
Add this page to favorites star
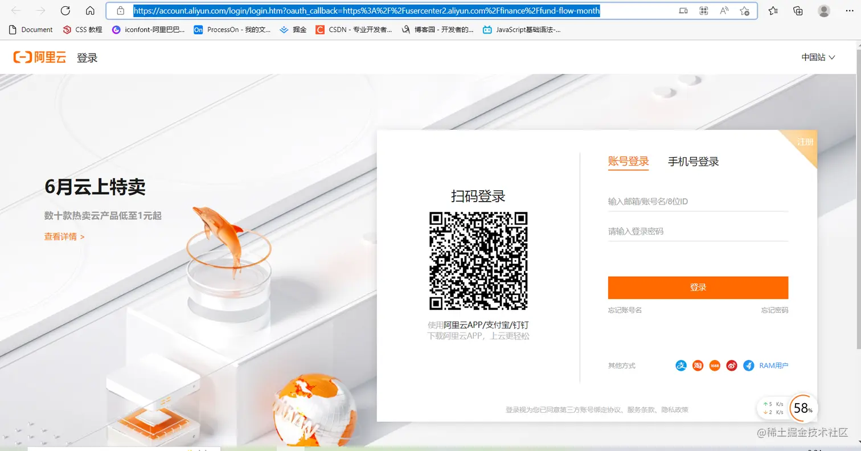(744, 11)
